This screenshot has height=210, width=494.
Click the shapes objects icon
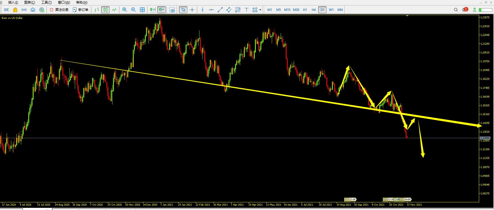255,10
